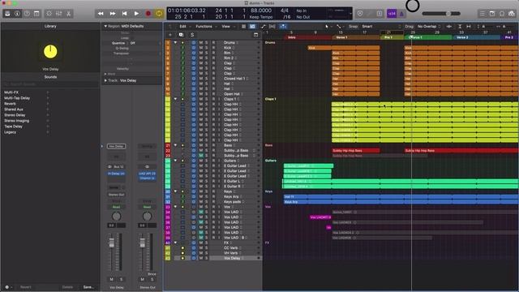Click the Vox Delay channel pan knob
This screenshot has width=519, height=292.
[x=116, y=217]
